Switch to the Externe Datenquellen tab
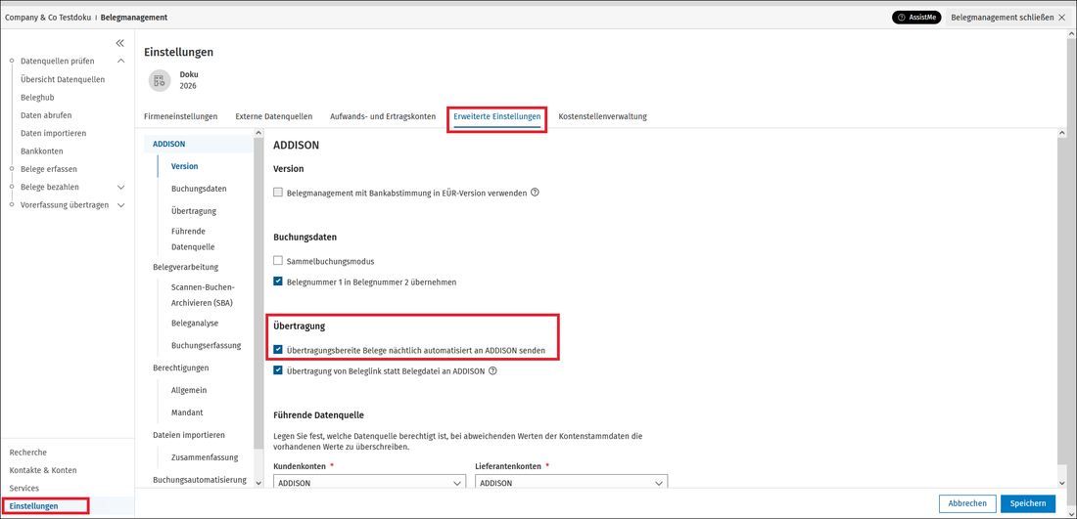 273,116
